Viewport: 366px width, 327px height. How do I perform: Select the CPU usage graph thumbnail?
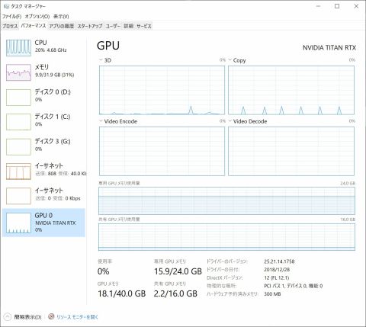18,48
